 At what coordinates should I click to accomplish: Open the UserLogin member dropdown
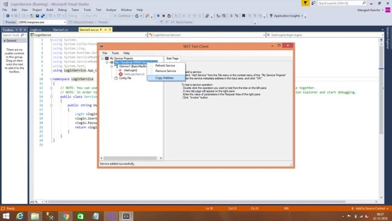(x=325, y=35)
